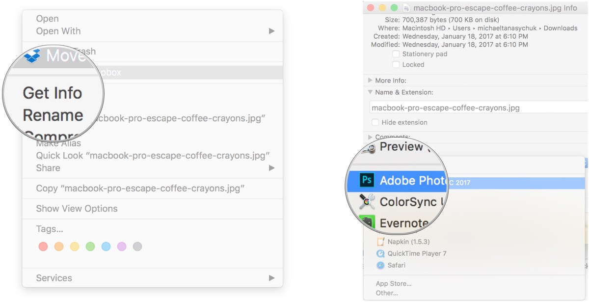Tick the Locked checkbox
The height and width of the screenshot is (302, 589).
click(396, 64)
